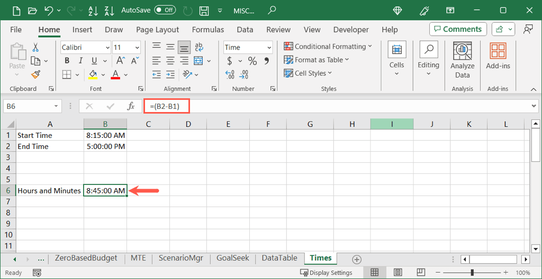542x279 pixels.
Task: Increase the cell indent
Action: (170, 74)
